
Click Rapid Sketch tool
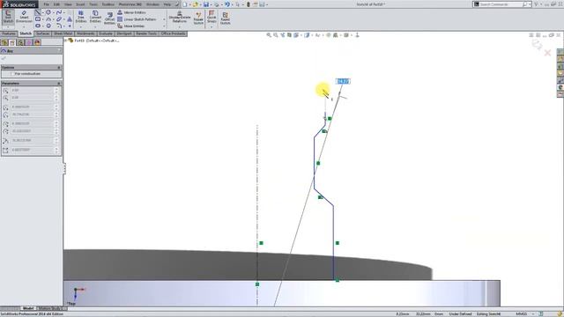click(x=225, y=18)
